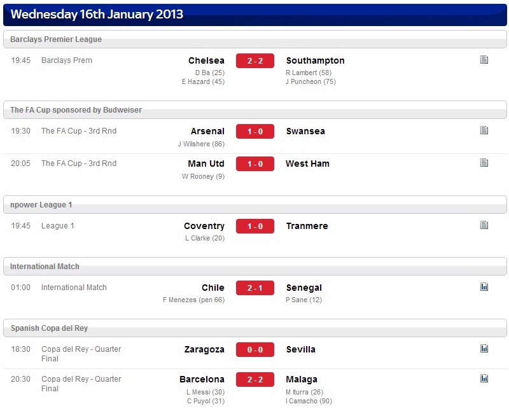The width and height of the screenshot is (509, 411).
Task: Open match report icon for Chelsea vs Southampton
Action: pos(484,60)
